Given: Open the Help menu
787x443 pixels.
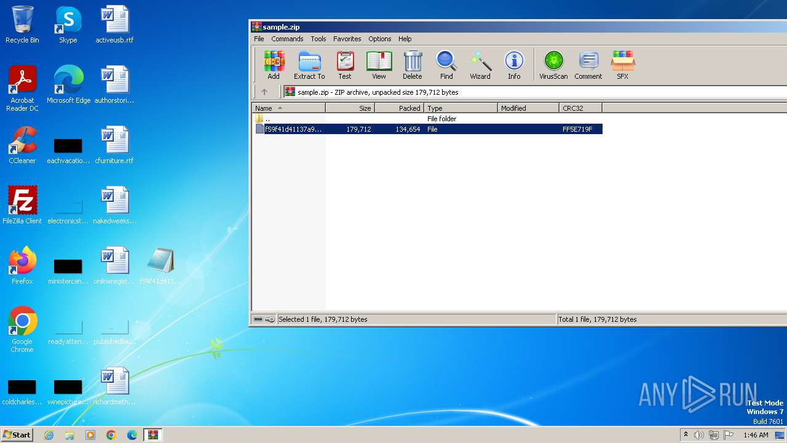Looking at the screenshot, I should point(405,39).
